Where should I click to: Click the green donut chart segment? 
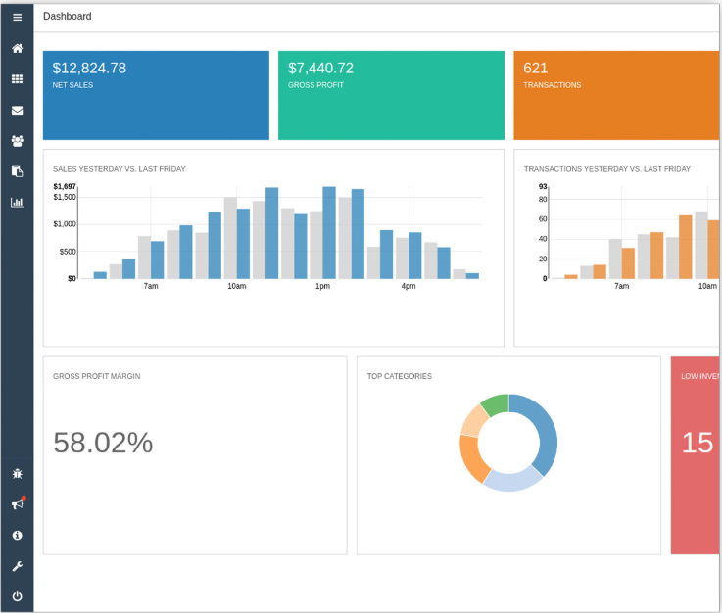[497, 405]
